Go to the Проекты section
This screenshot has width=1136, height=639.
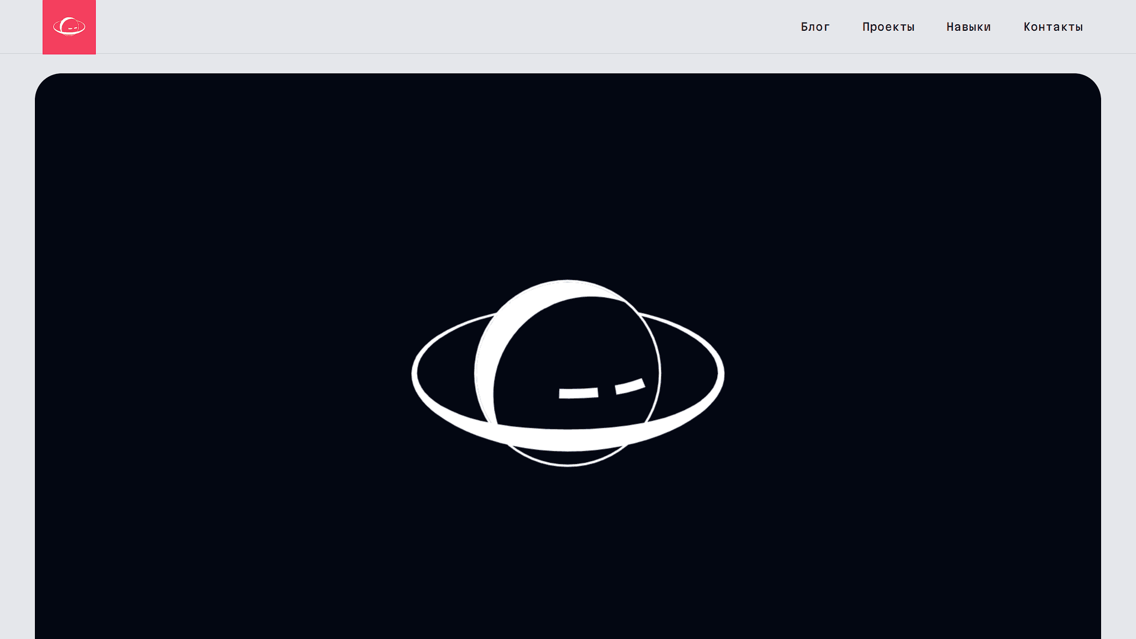pos(888,27)
